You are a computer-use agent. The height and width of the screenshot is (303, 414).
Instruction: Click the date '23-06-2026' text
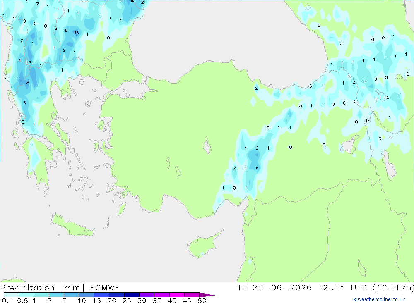pos(282,287)
